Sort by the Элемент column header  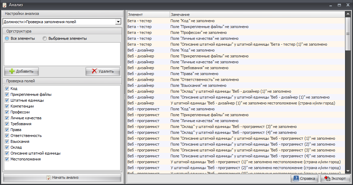coord(148,15)
